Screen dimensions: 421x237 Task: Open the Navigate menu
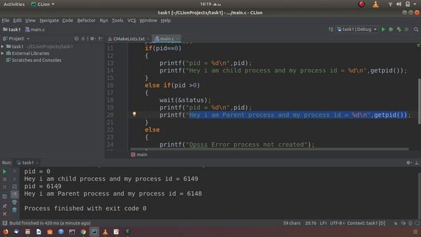coord(49,20)
